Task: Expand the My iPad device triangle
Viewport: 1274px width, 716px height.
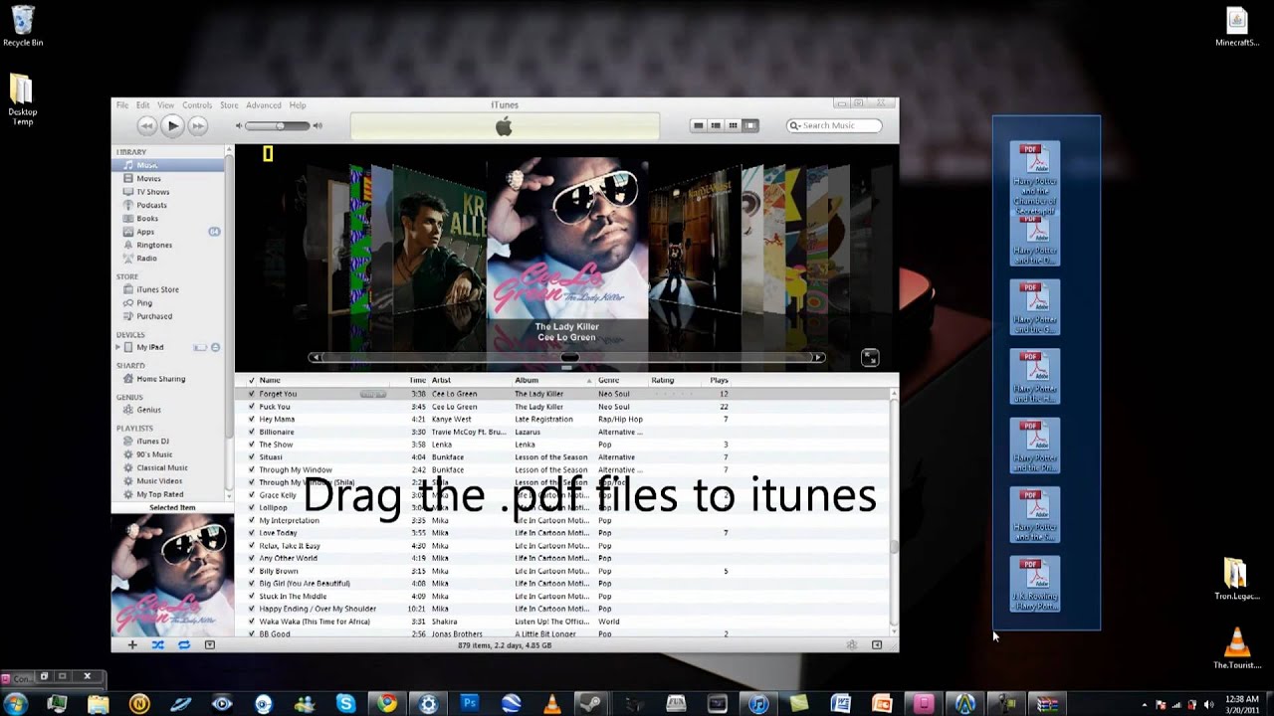Action: [x=118, y=347]
